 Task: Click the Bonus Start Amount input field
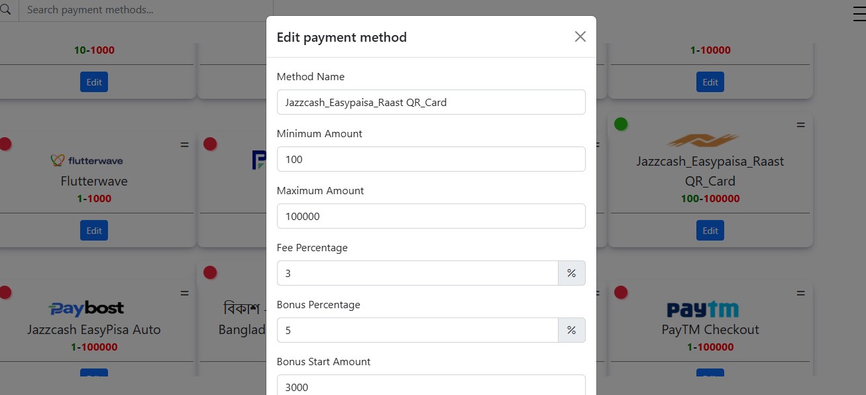pos(431,385)
